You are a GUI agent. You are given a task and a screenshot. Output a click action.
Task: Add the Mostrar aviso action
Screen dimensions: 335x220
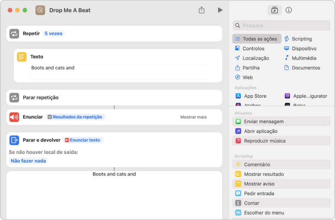click(x=281, y=184)
